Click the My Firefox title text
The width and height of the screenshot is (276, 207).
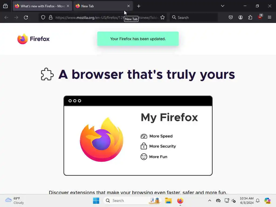pyautogui.click(x=169, y=118)
